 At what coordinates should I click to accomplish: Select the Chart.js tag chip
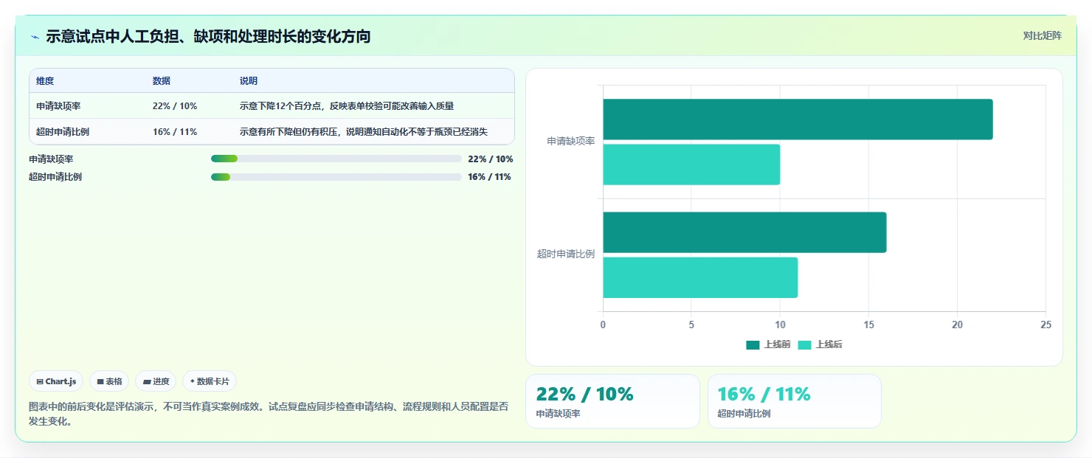[x=57, y=381]
